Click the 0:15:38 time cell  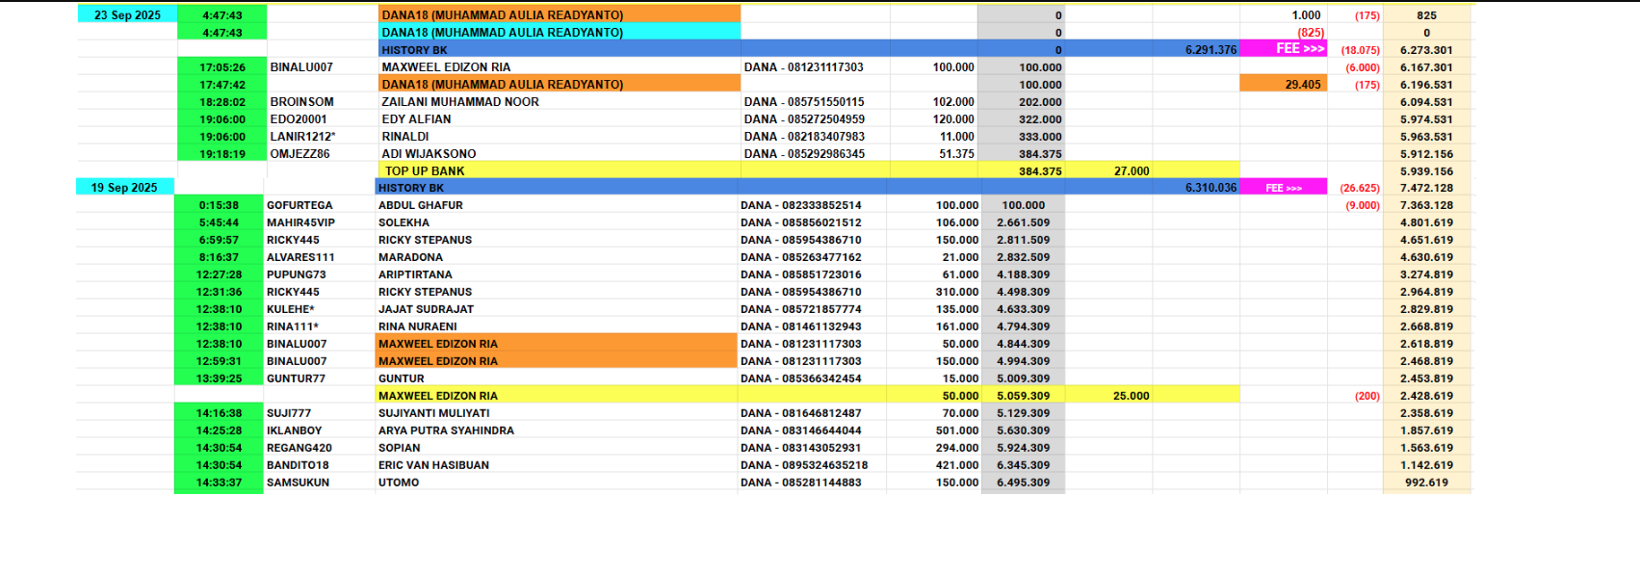219,205
